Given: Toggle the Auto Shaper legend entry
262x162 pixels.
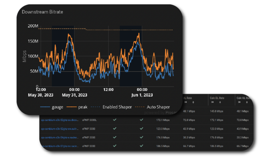Looking at the screenshot, I should click(x=152, y=107).
